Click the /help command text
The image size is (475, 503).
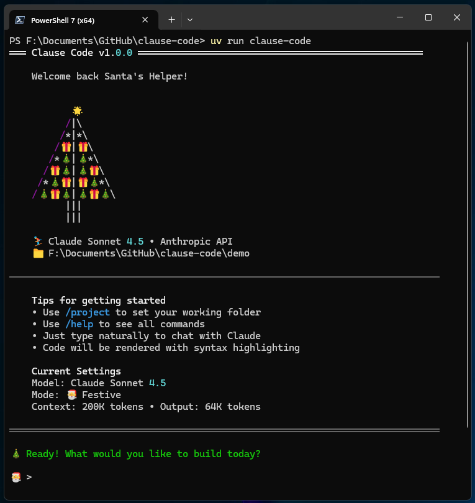coord(79,324)
